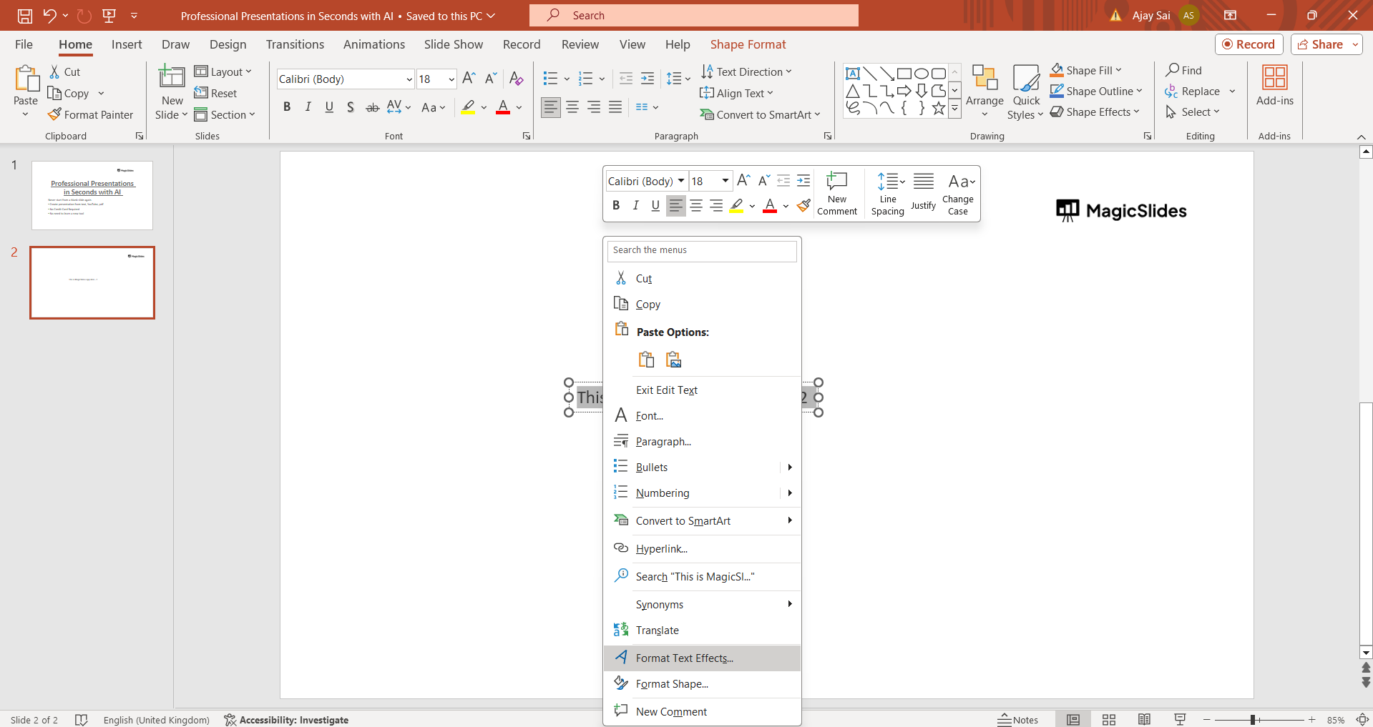Select slide 1 thumbnail in slide panel
1373x727 pixels.
coord(92,195)
